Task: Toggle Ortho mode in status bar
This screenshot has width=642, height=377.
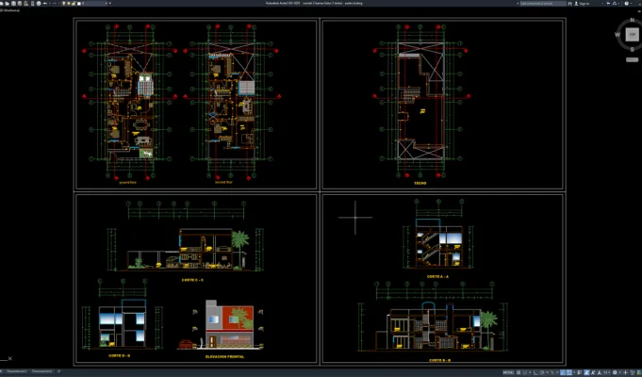Action: [536, 372]
